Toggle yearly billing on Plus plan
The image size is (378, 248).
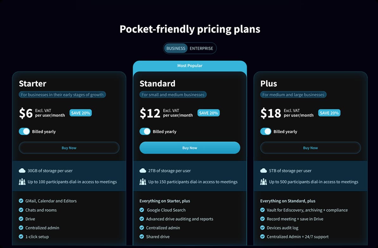266,131
